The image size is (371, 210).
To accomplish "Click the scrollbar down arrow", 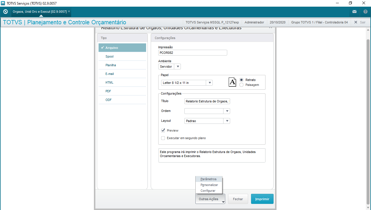I will coord(368,207).
